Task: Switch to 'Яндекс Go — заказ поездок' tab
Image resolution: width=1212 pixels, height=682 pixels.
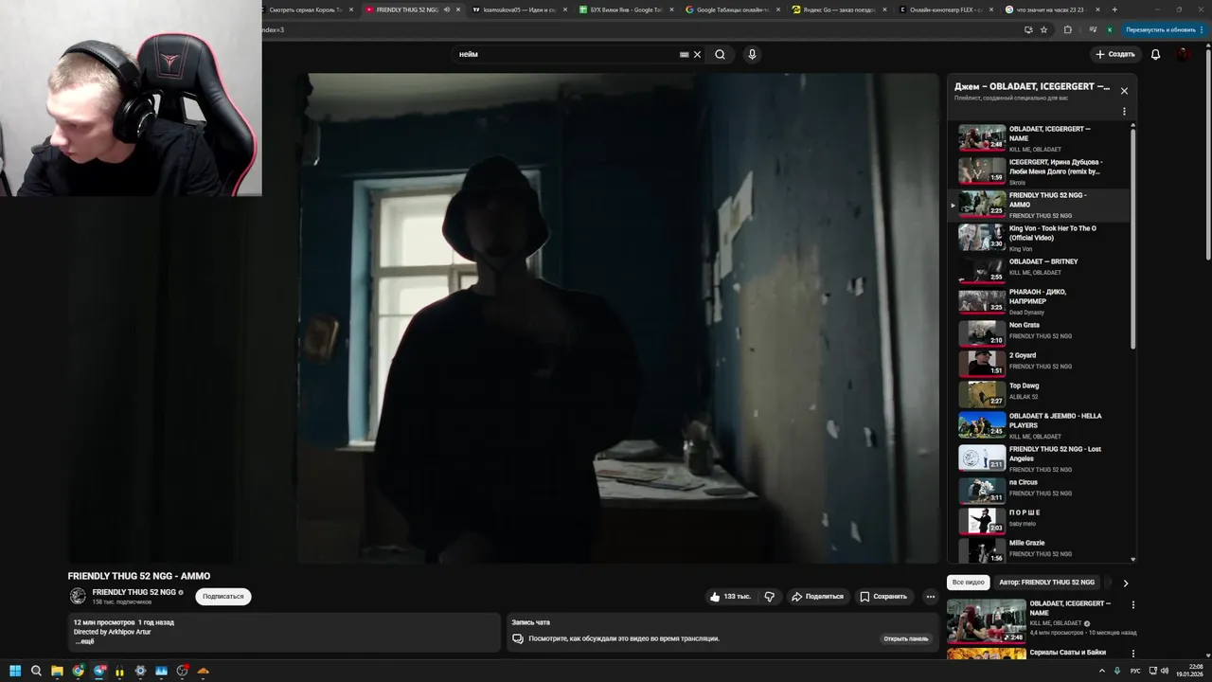Action: (x=841, y=9)
